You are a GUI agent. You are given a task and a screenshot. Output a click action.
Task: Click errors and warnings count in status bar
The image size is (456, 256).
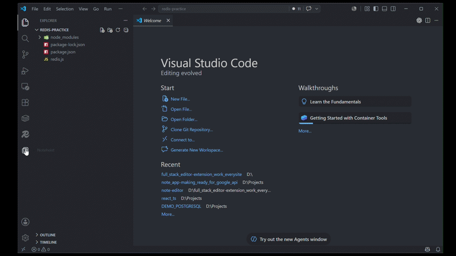pos(40,249)
